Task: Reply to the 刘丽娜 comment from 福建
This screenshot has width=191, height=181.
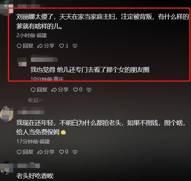Action: (25, 46)
